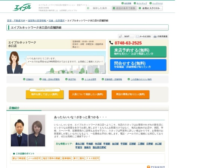
Task: Open the 石部駅 area link
Action: (133, 144)
